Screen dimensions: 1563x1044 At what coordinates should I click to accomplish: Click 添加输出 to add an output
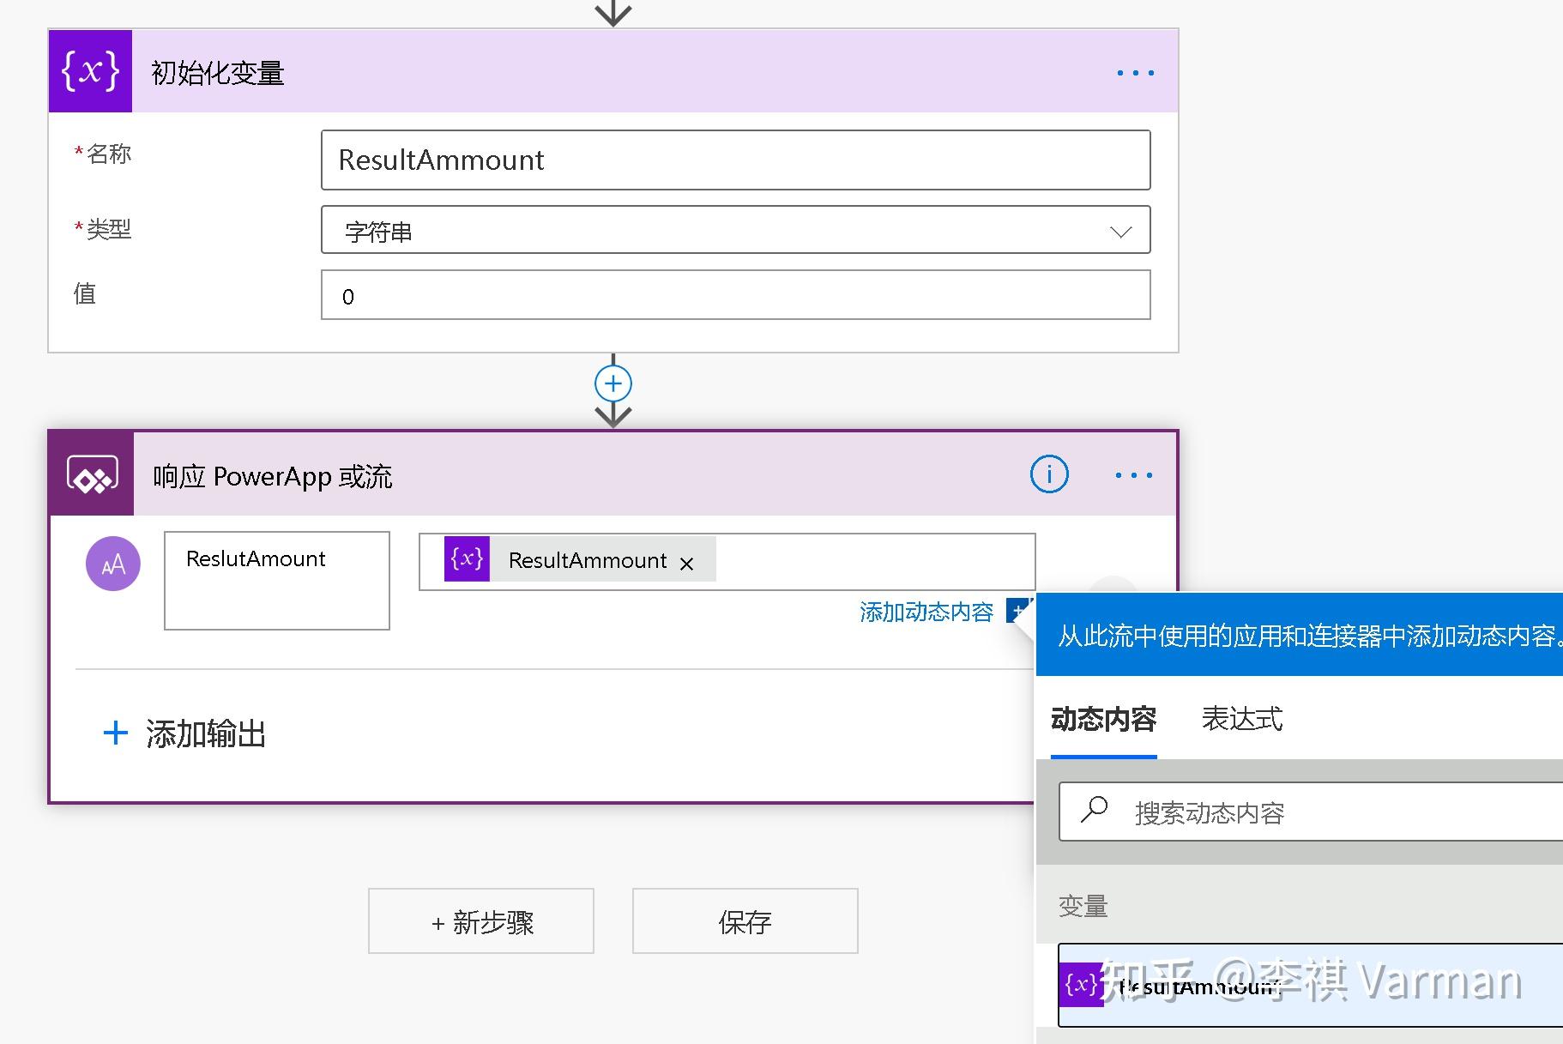[x=206, y=733]
